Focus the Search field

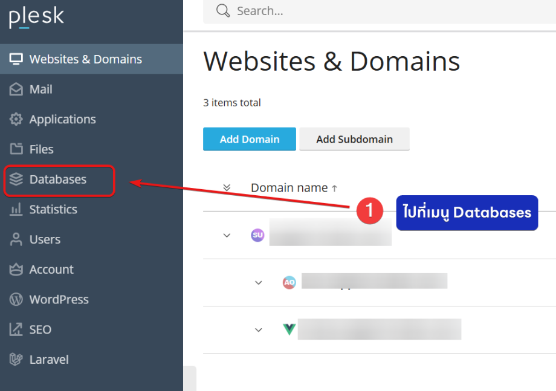click(380, 11)
